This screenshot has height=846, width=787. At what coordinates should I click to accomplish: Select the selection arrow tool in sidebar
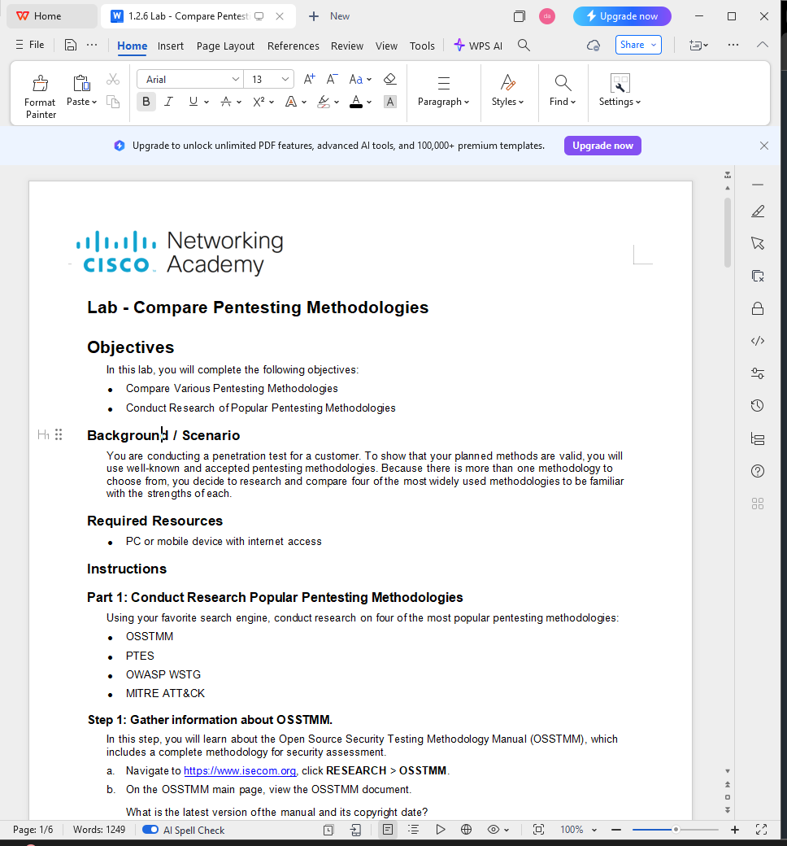pos(758,243)
